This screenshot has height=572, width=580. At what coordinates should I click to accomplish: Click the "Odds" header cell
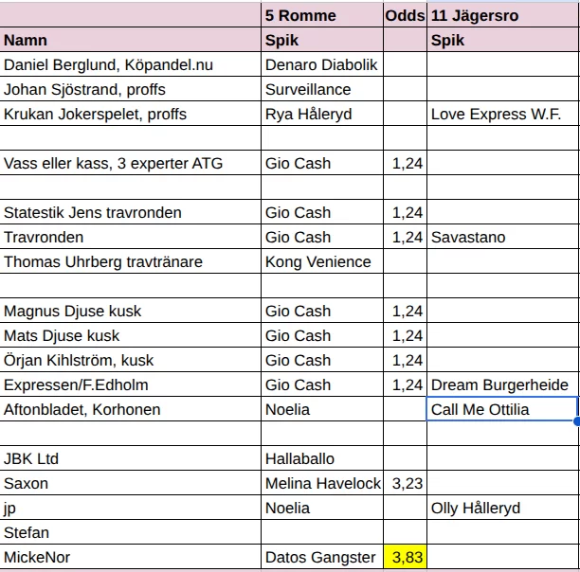point(405,16)
